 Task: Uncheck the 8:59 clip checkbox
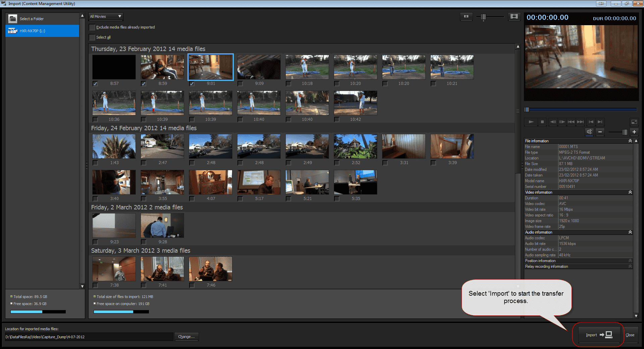[x=144, y=84]
